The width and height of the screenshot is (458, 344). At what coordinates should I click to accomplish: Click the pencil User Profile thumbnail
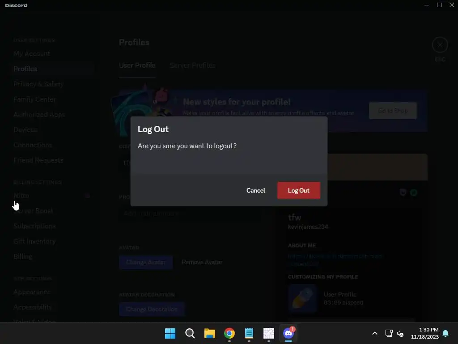(303, 298)
